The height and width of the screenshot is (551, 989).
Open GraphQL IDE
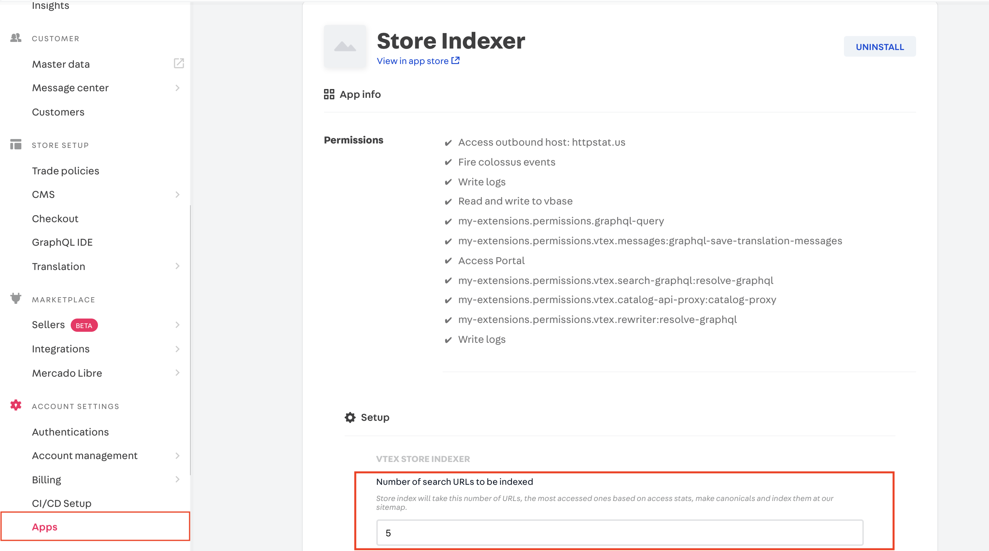pos(62,242)
